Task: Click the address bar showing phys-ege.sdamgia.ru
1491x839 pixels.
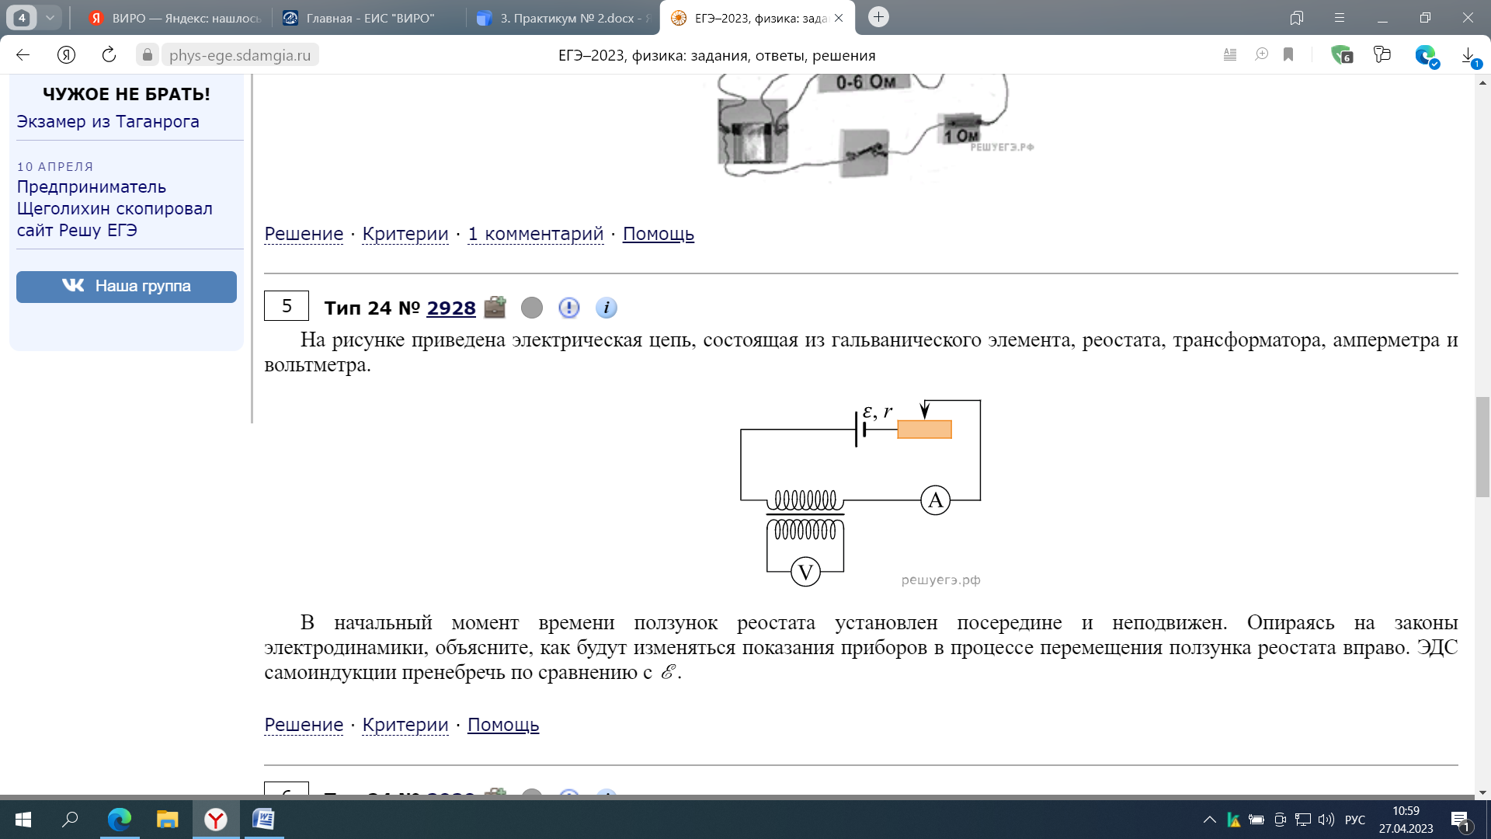Action: point(240,55)
